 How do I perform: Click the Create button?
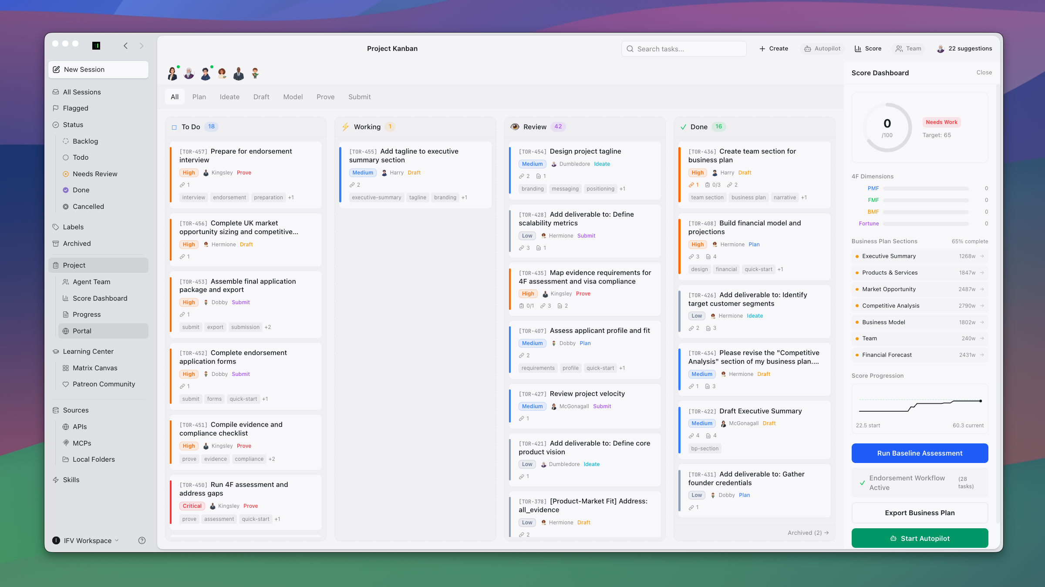(774, 49)
